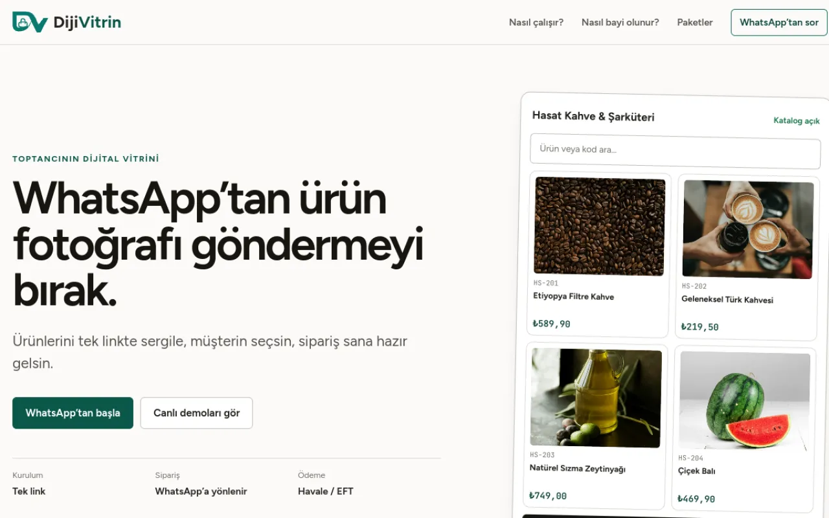The width and height of the screenshot is (829, 518).
Task: Click the HS-202 product code
Action: click(694, 286)
